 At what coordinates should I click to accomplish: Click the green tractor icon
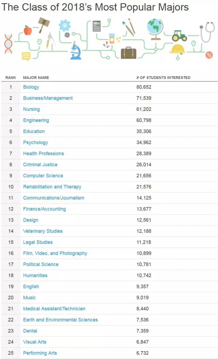(179, 36)
